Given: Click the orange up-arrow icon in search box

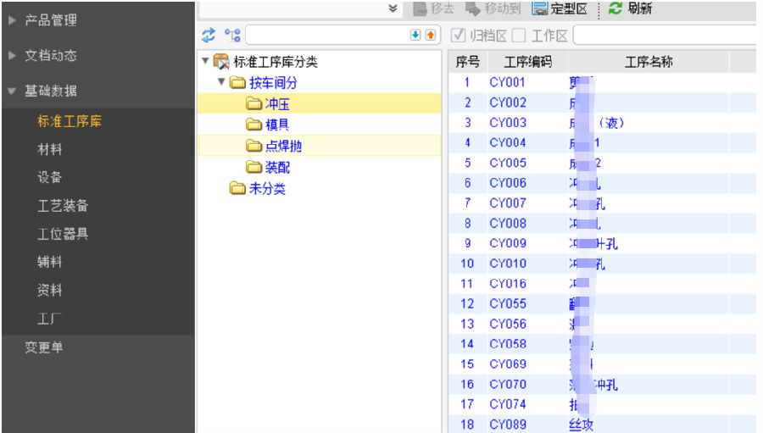Looking at the screenshot, I should pos(431,35).
